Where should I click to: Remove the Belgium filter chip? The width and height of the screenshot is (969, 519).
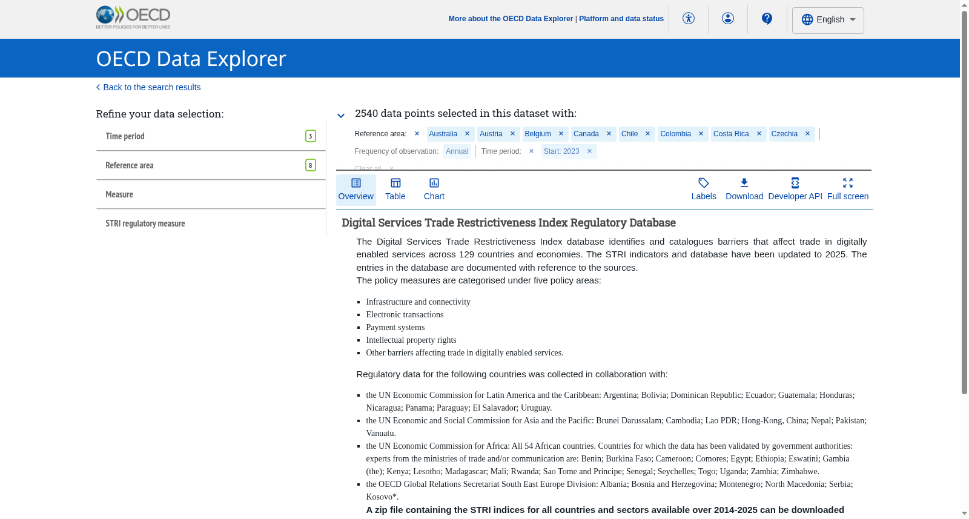pos(561,134)
